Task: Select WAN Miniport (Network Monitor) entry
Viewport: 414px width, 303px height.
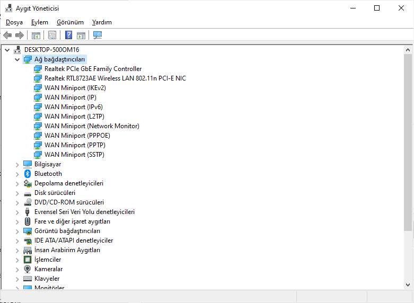Action: pos(92,126)
